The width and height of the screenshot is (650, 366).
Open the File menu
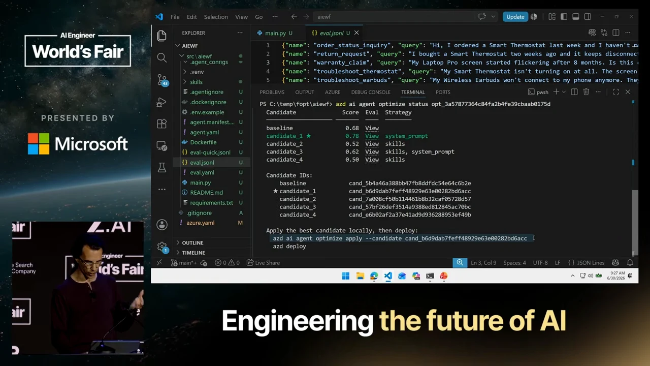[175, 17]
